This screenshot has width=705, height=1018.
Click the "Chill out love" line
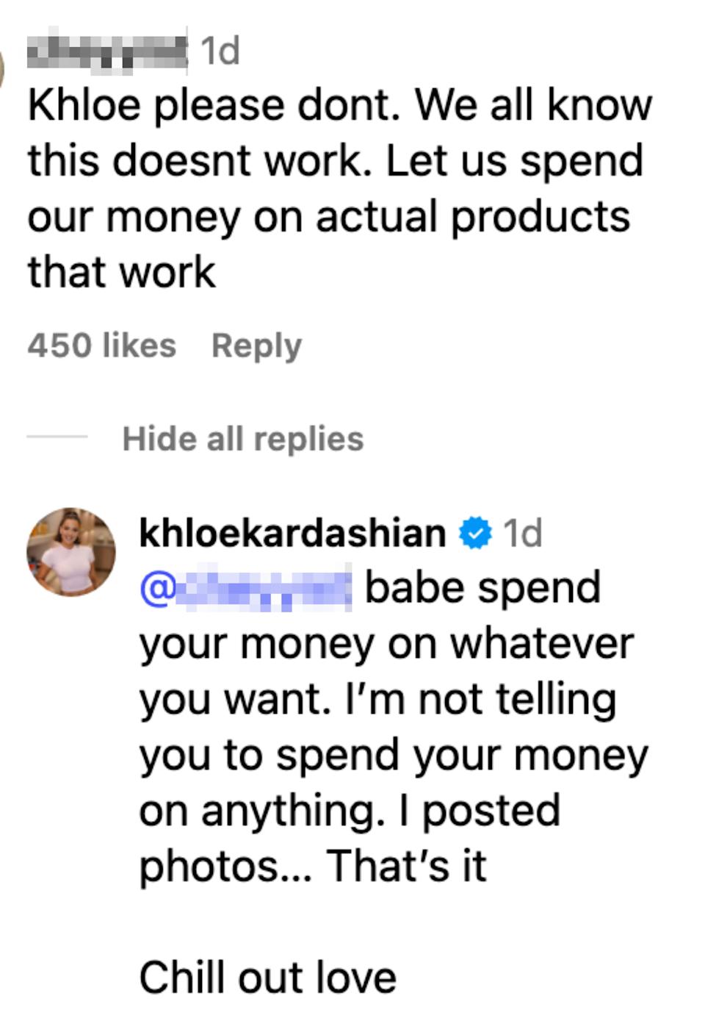pos(267,978)
